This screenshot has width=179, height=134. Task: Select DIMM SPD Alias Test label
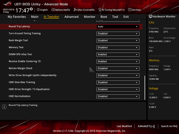point(20,54)
